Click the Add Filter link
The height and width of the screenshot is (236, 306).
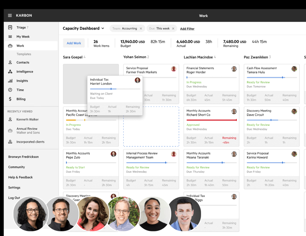pyautogui.click(x=187, y=29)
